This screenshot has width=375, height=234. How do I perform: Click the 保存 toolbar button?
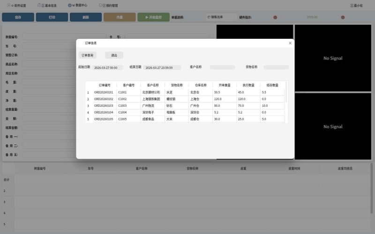click(x=18, y=17)
